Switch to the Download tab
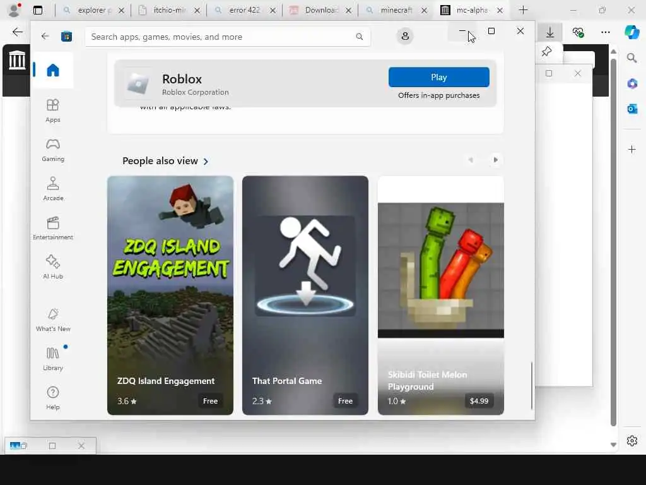Image resolution: width=646 pixels, height=485 pixels. click(x=320, y=10)
